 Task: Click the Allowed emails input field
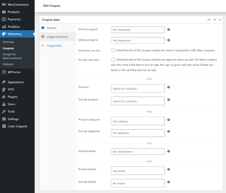click(138, 152)
